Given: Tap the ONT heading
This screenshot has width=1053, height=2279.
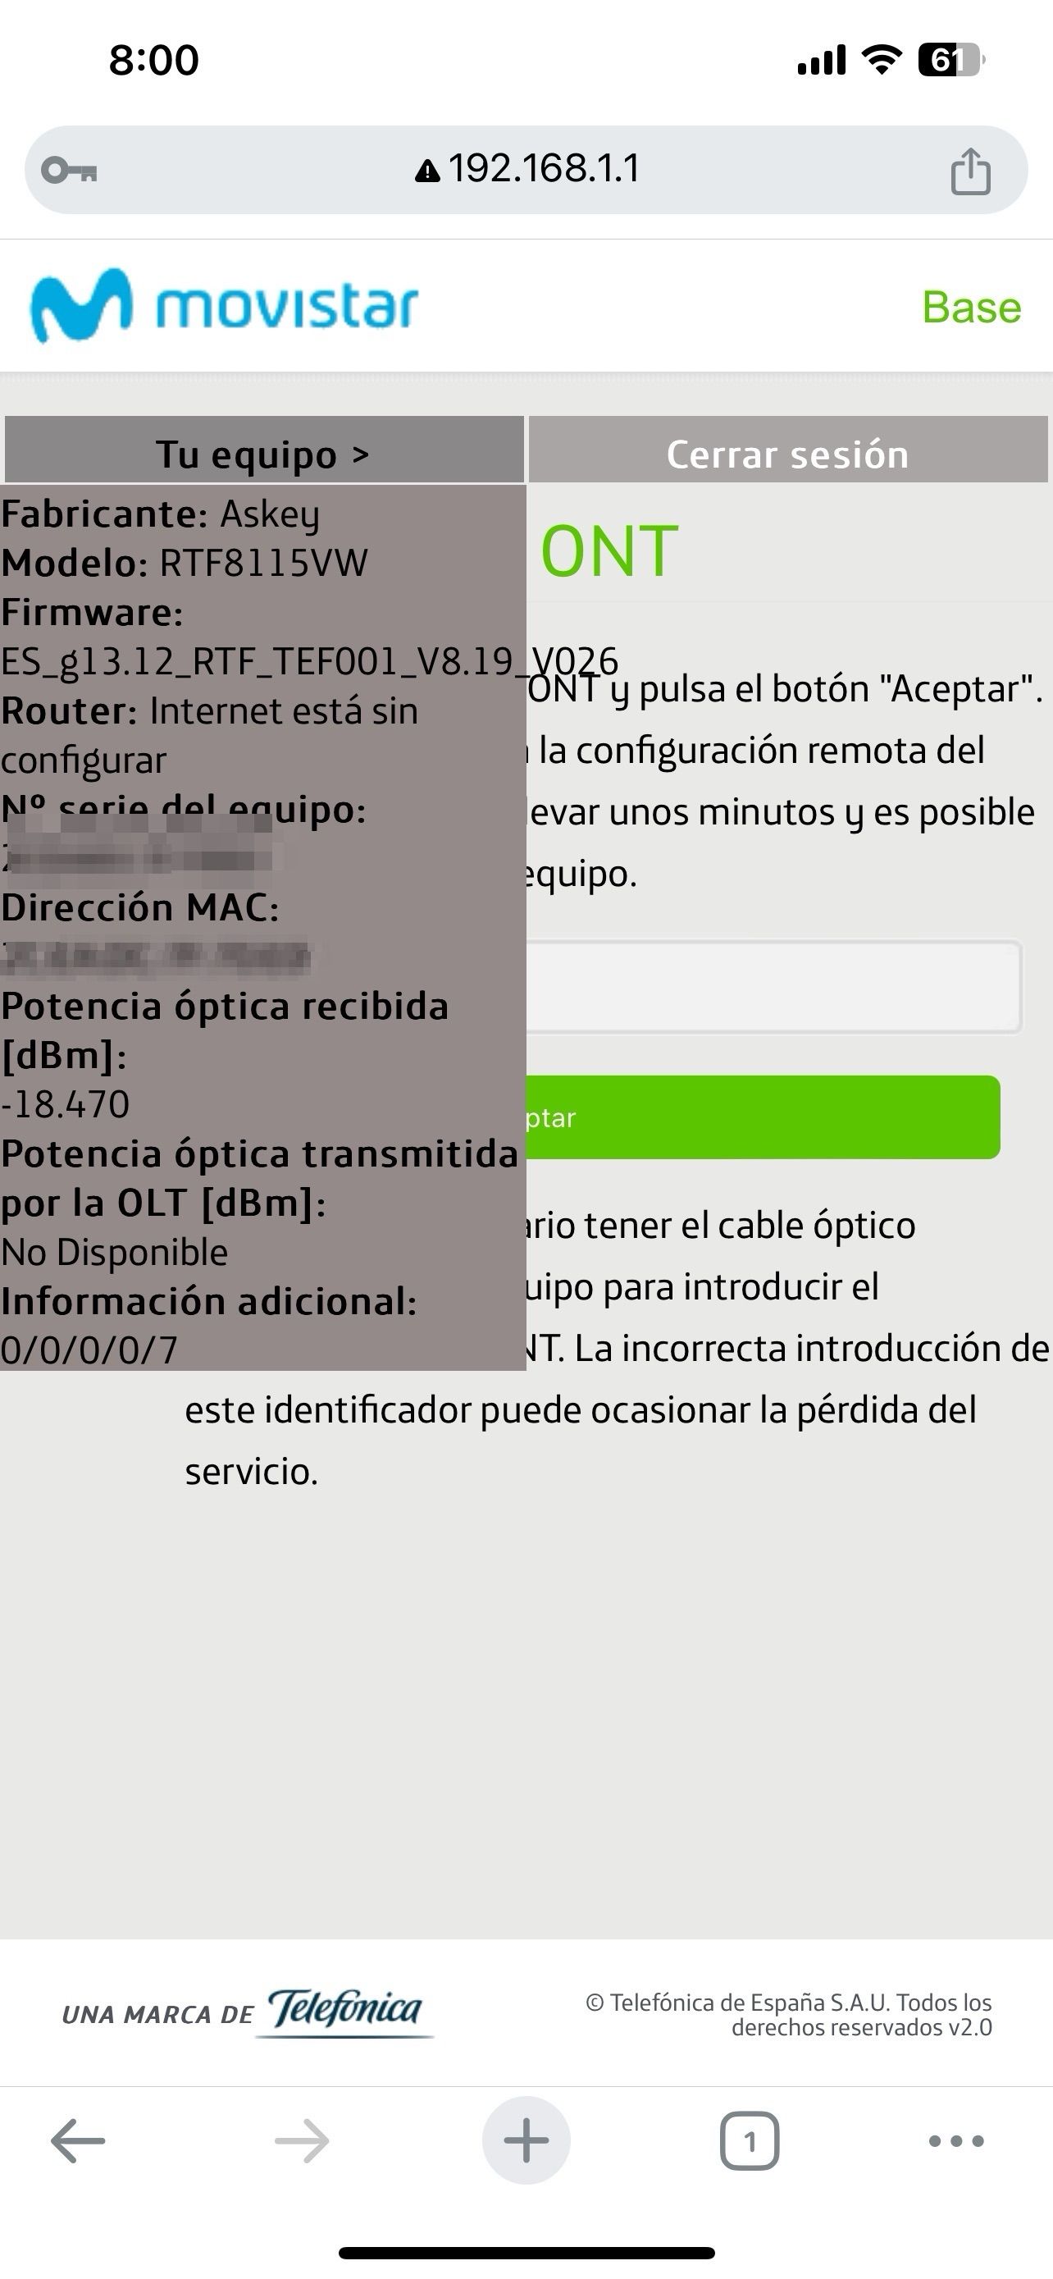Looking at the screenshot, I should coord(609,550).
